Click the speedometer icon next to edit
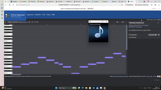 click(x=32, y=22)
